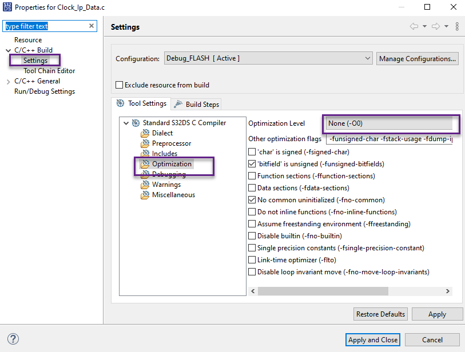Click the Manage Configurations button
Viewport: 465px width, 352px height.
417,58
